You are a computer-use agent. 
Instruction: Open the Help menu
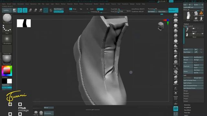143,4
